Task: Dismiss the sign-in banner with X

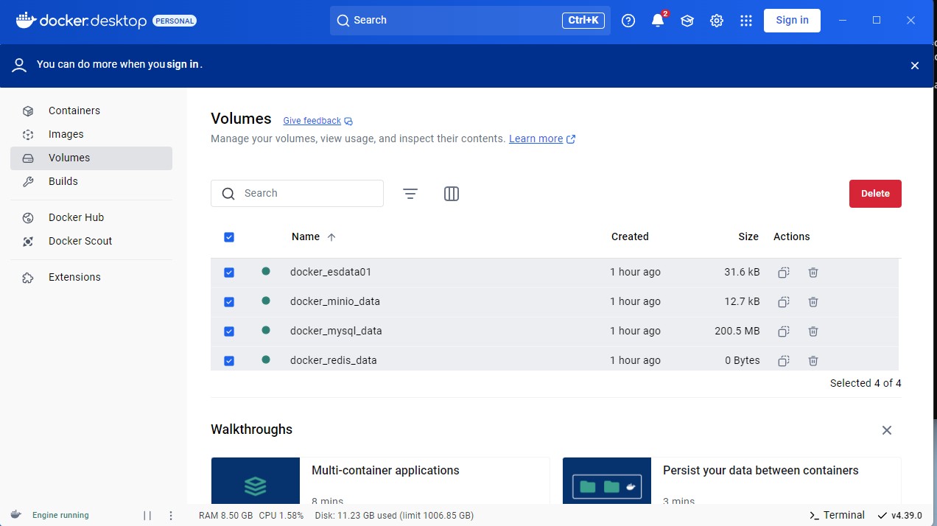Action: coord(915,66)
